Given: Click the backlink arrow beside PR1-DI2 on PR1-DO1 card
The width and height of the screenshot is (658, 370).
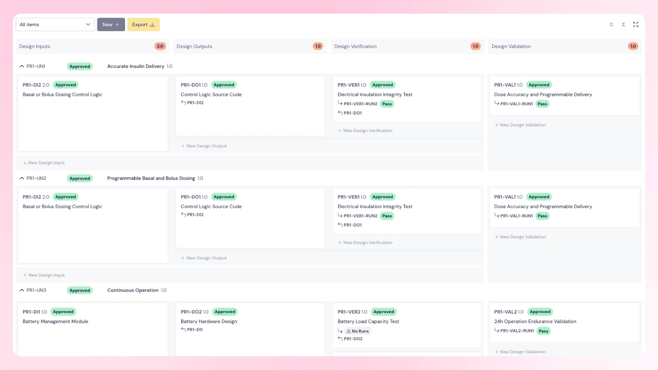Looking at the screenshot, I should coord(183,103).
